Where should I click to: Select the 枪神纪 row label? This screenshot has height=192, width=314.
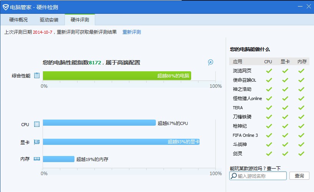240,126
